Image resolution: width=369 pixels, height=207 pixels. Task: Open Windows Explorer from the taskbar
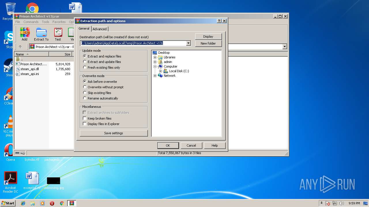(x=33, y=203)
